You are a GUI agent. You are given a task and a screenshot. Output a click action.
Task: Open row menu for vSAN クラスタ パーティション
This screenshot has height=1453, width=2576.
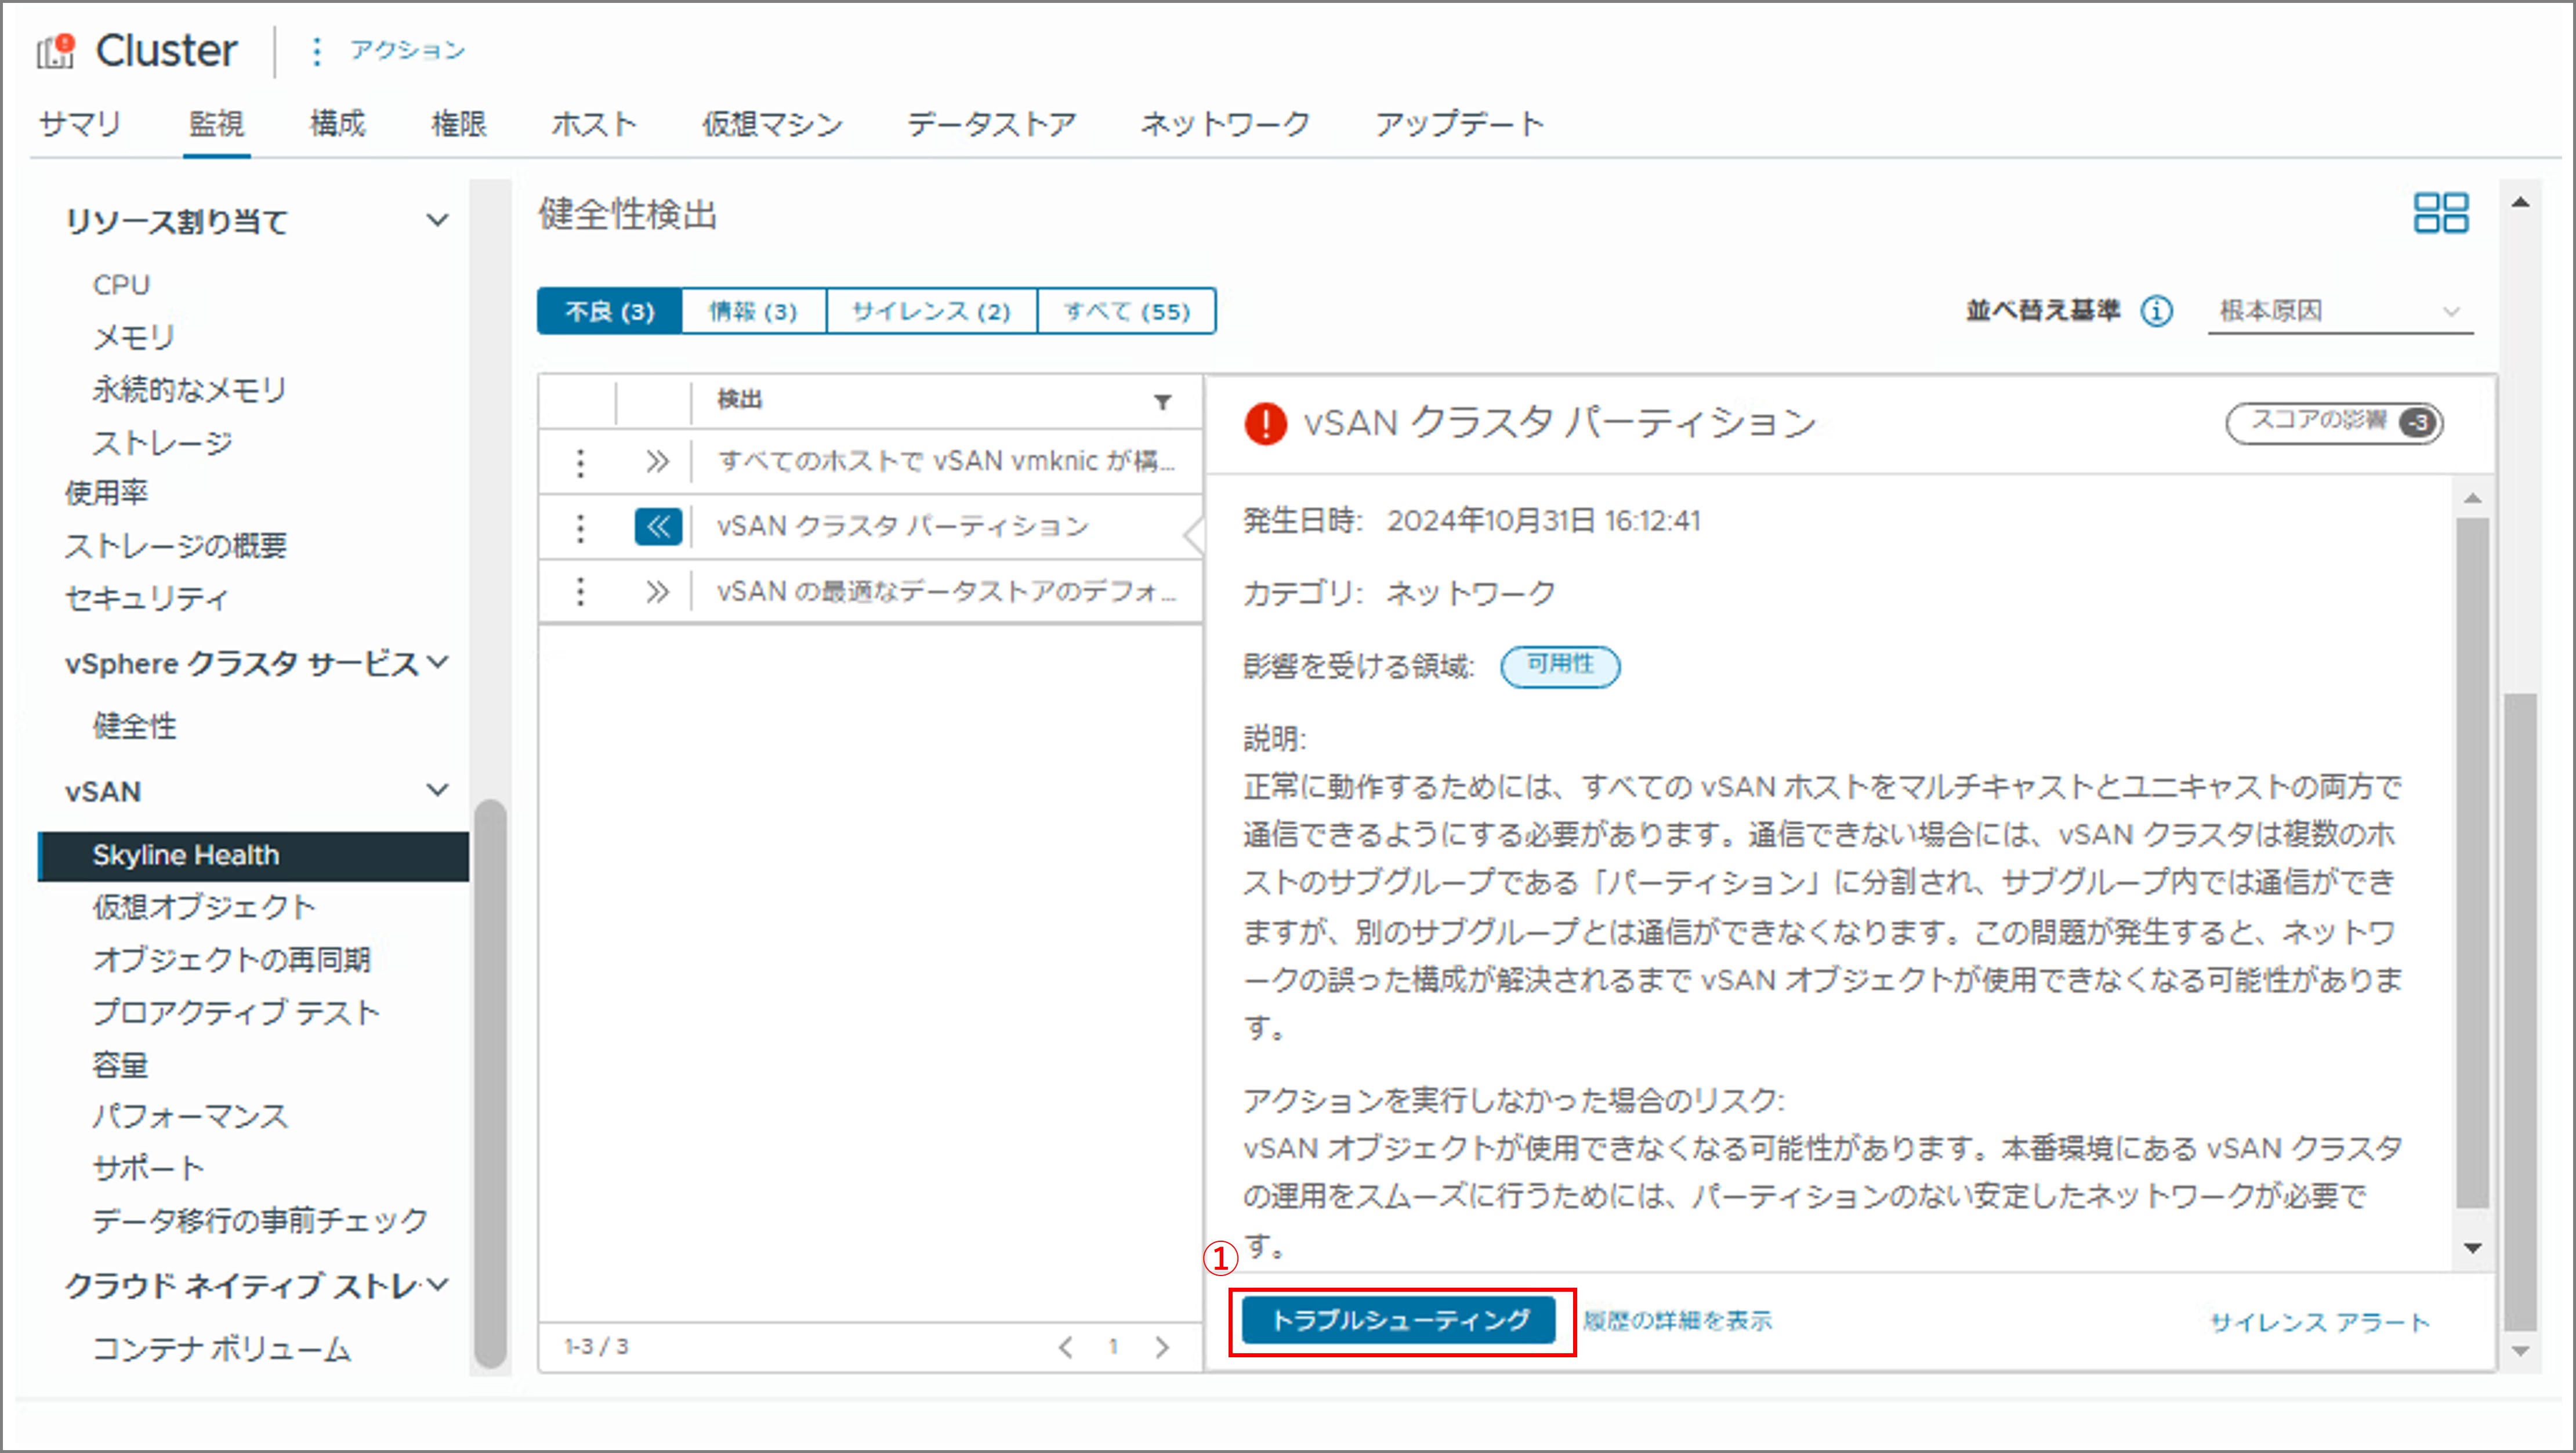click(x=580, y=527)
